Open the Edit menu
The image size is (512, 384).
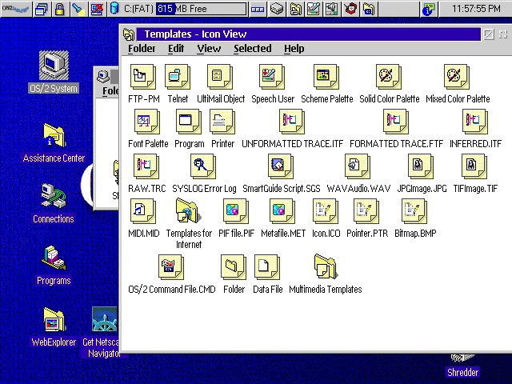[x=176, y=48]
